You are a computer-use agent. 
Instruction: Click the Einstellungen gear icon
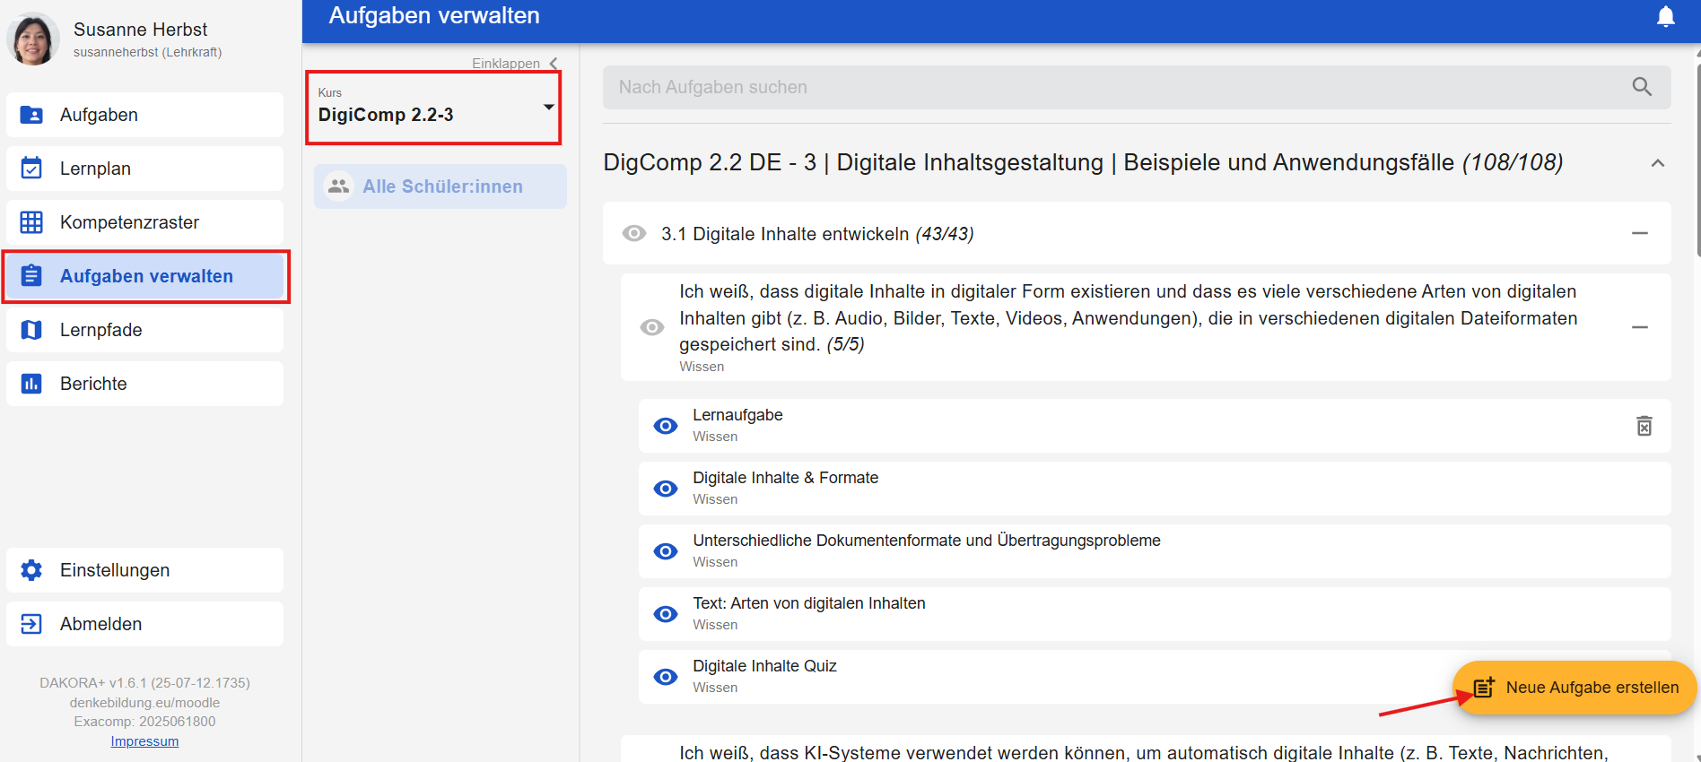click(31, 570)
